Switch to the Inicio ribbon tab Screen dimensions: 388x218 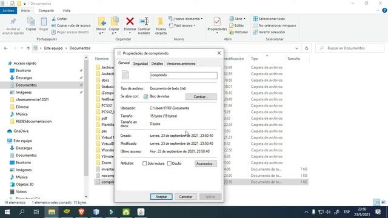pos(25,11)
